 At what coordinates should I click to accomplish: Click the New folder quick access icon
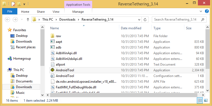(19, 4)
